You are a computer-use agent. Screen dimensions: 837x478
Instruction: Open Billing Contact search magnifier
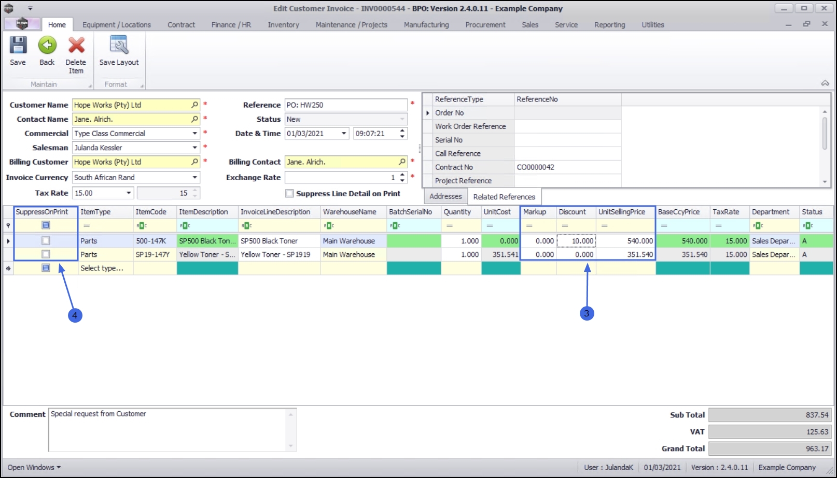pyautogui.click(x=402, y=162)
